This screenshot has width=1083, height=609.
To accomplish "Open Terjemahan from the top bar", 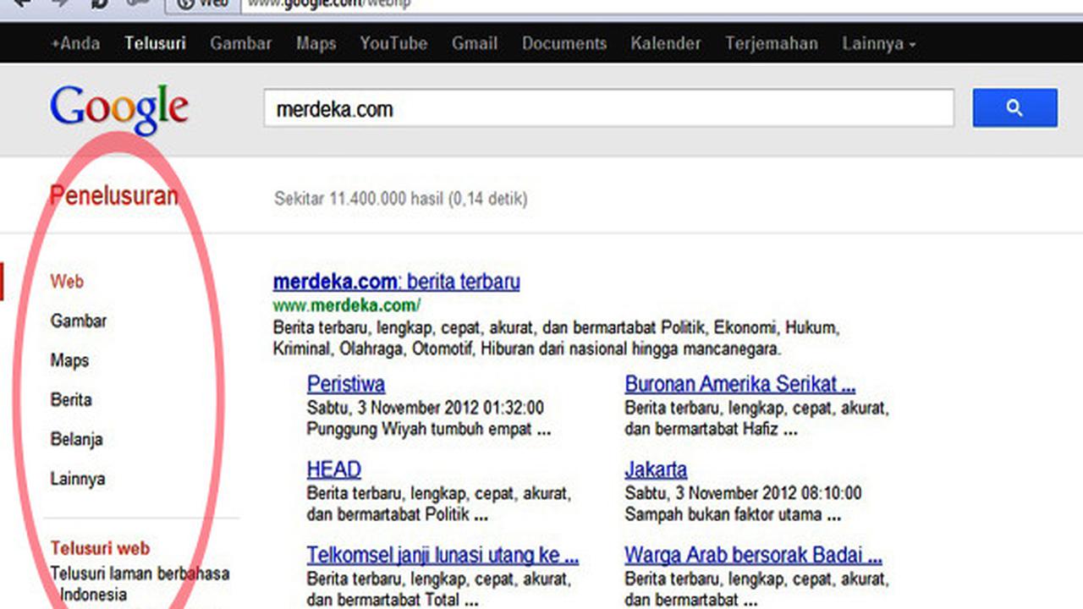I will [x=771, y=44].
